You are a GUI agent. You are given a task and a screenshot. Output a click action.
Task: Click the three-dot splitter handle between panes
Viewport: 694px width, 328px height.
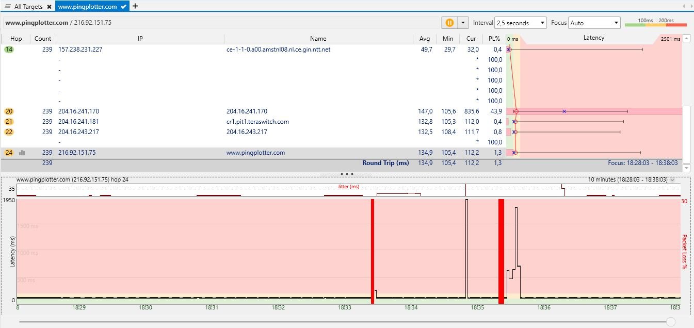(x=347, y=174)
